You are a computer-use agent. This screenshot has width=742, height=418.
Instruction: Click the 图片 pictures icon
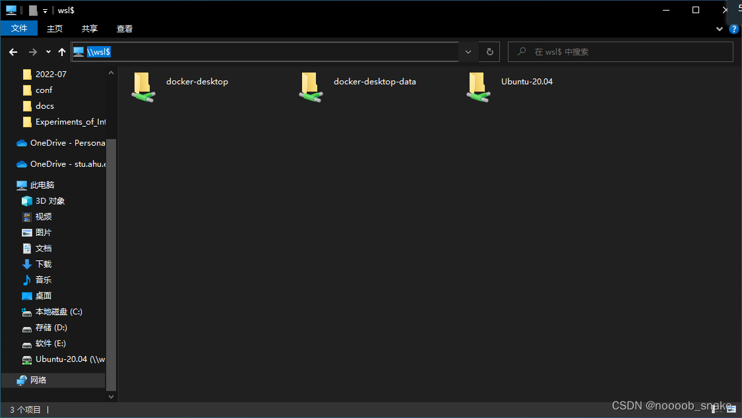click(x=27, y=233)
